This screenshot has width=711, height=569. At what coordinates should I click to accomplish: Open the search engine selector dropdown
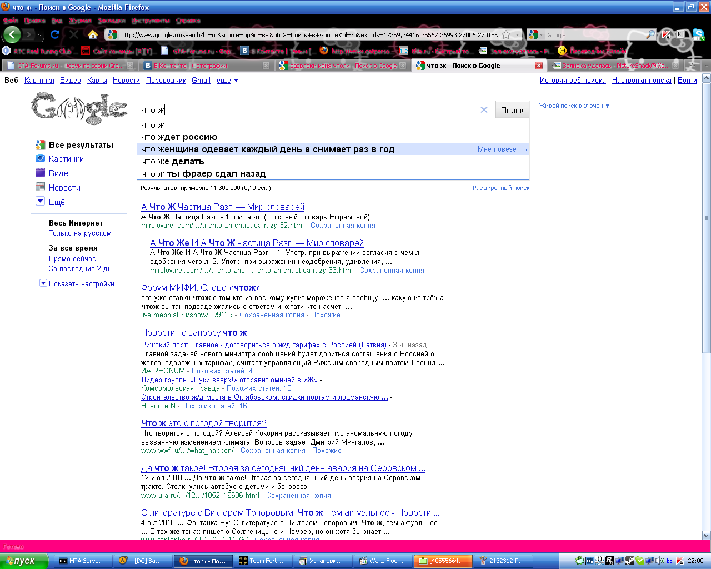coord(541,34)
